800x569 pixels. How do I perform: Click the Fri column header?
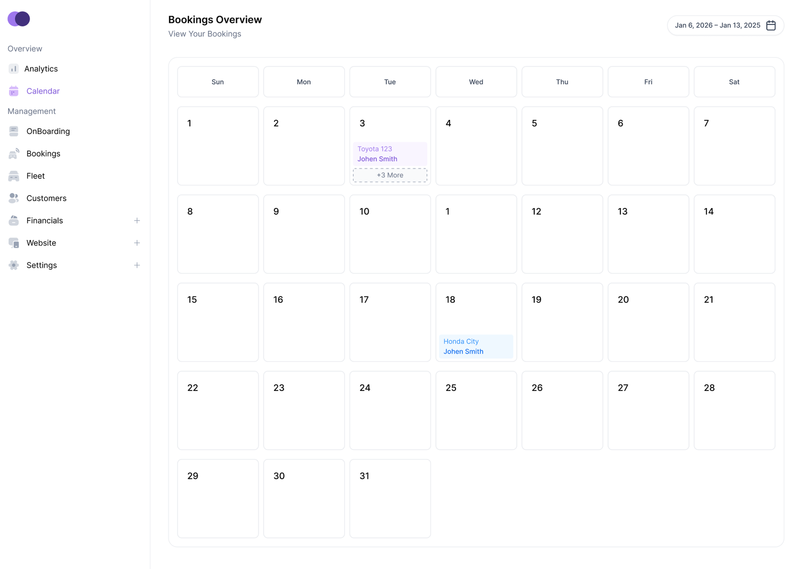click(x=648, y=82)
